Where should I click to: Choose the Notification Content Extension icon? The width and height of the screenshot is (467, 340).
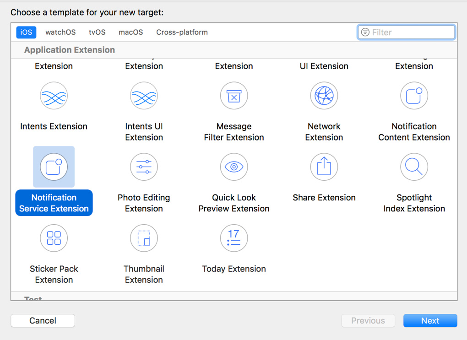pos(414,96)
